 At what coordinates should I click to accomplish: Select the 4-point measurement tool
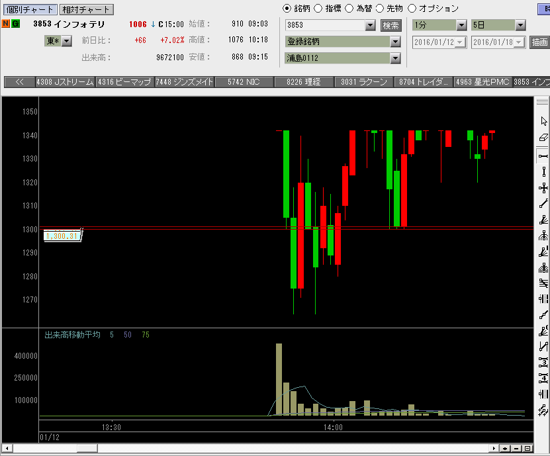click(543, 378)
